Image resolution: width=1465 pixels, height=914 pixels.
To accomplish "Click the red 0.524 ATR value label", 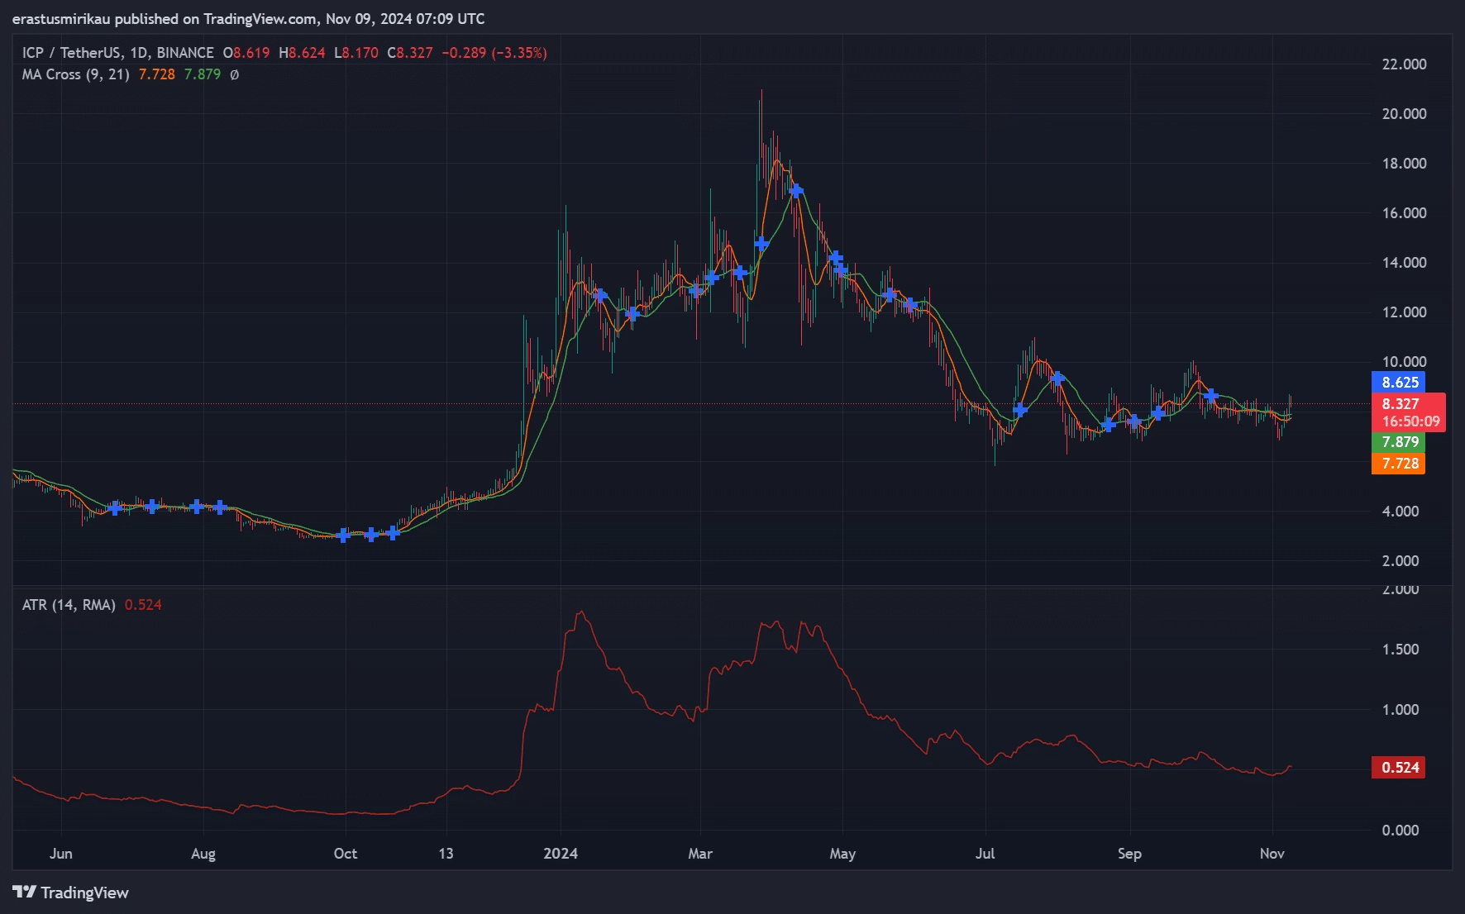I will [1399, 768].
